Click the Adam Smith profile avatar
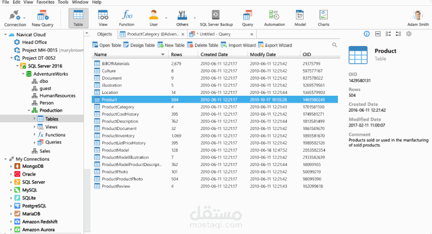Screen dimensions: 432x234 [418, 15]
